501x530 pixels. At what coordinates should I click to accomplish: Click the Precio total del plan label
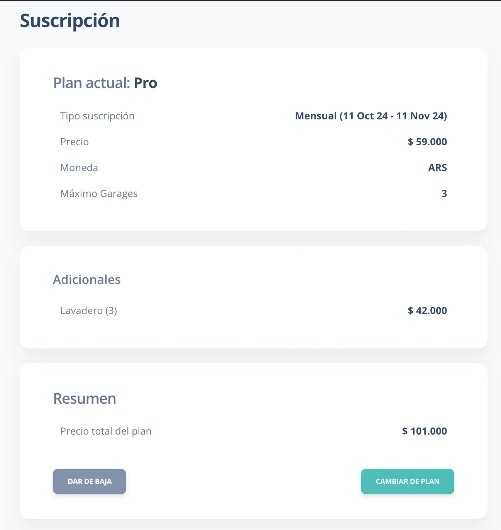click(x=106, y=431)
